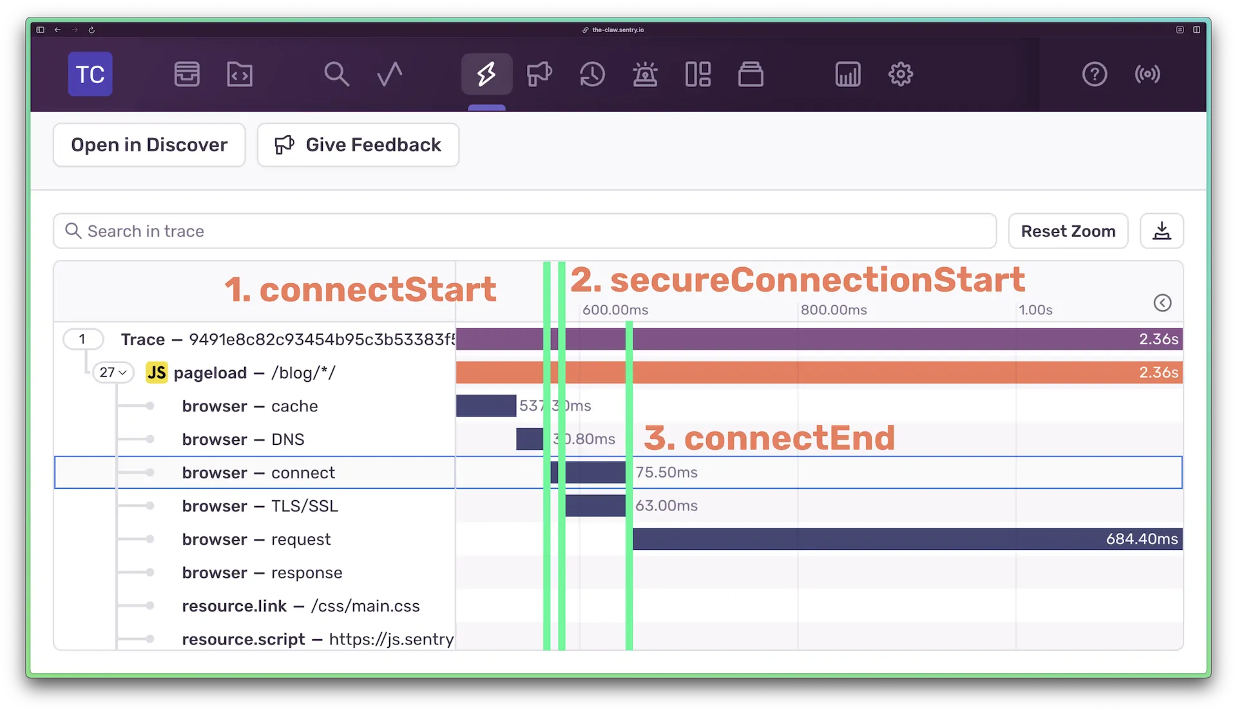Open the Crons clock history icon
This screenshot has height=712, width=1237.
592,74
